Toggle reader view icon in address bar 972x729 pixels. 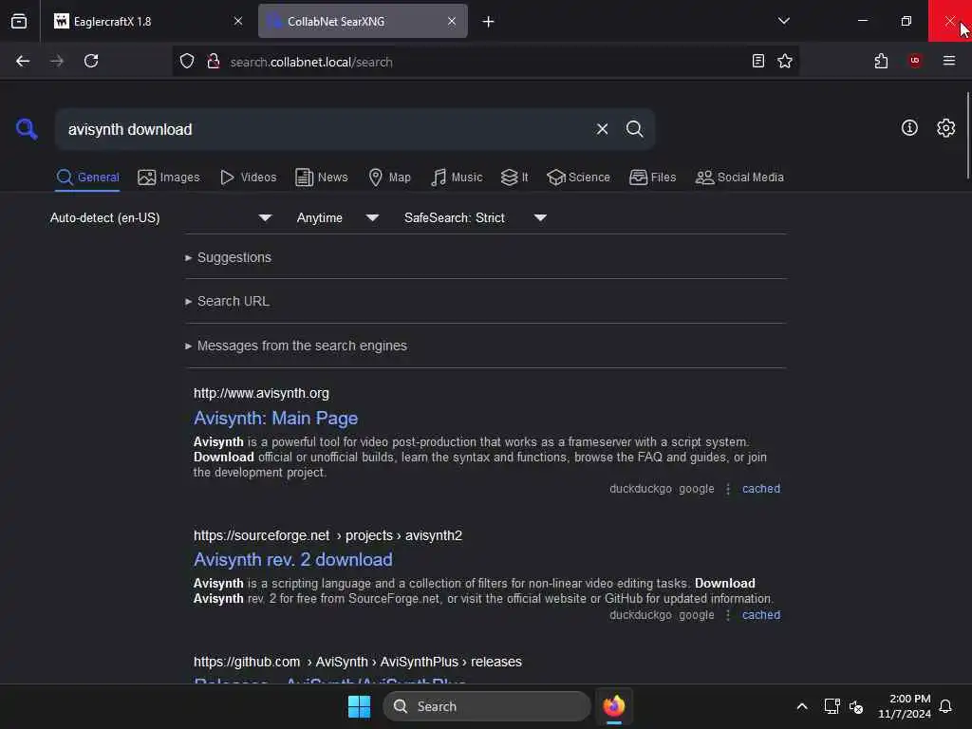[x=757, y=61]
